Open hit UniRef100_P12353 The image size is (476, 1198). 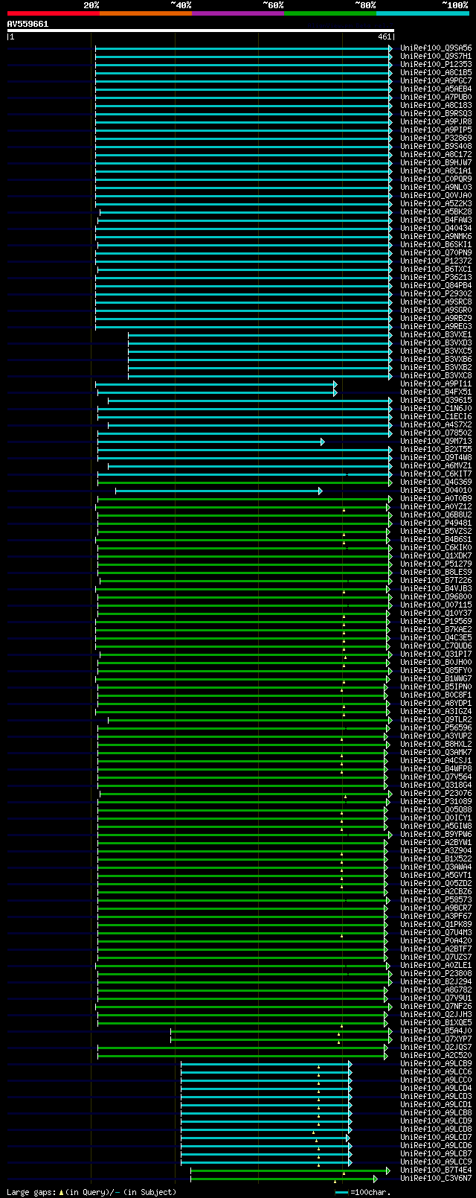[x=436, y=64]
